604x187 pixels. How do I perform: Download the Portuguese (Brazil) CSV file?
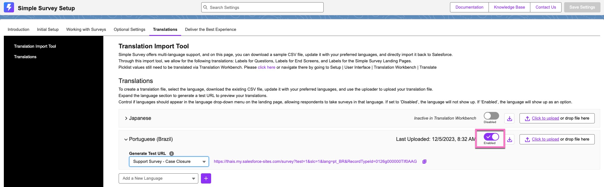[510, 139]
